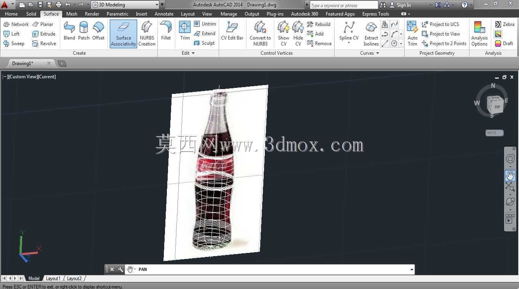The width and height of the screenshot is (519, 289).
Task: Select the Network surface tool
Action: click(x=16, y=24)
